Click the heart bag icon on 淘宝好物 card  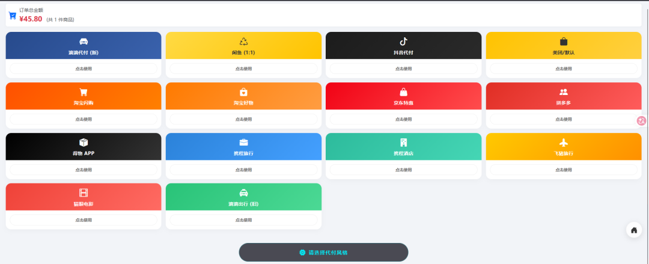[243, 92]
